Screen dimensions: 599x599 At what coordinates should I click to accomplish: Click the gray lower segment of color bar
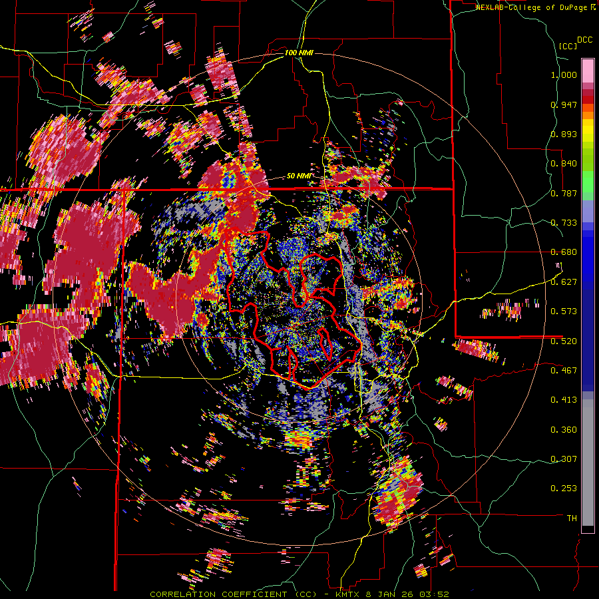point(588,463)
